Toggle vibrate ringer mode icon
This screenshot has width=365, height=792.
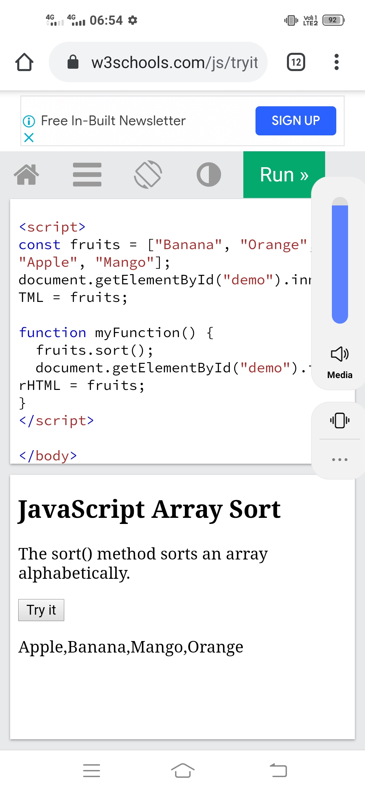[x=340, y=420]
